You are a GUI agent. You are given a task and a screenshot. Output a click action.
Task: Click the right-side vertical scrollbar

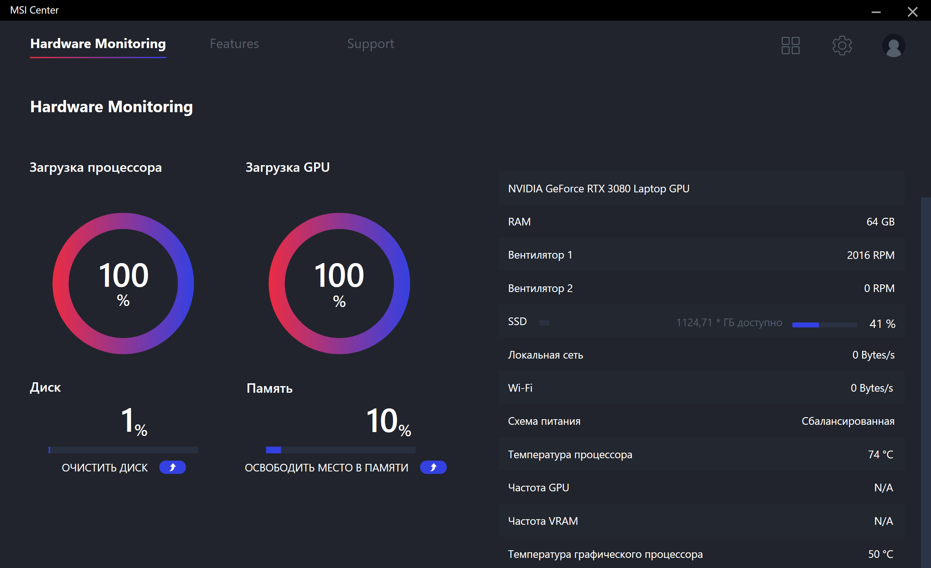(x=925, y=378)
